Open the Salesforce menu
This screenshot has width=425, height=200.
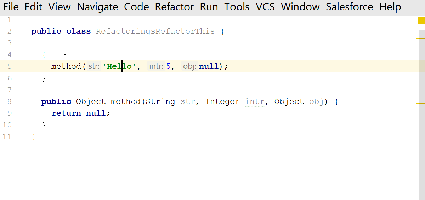(350, 7)
